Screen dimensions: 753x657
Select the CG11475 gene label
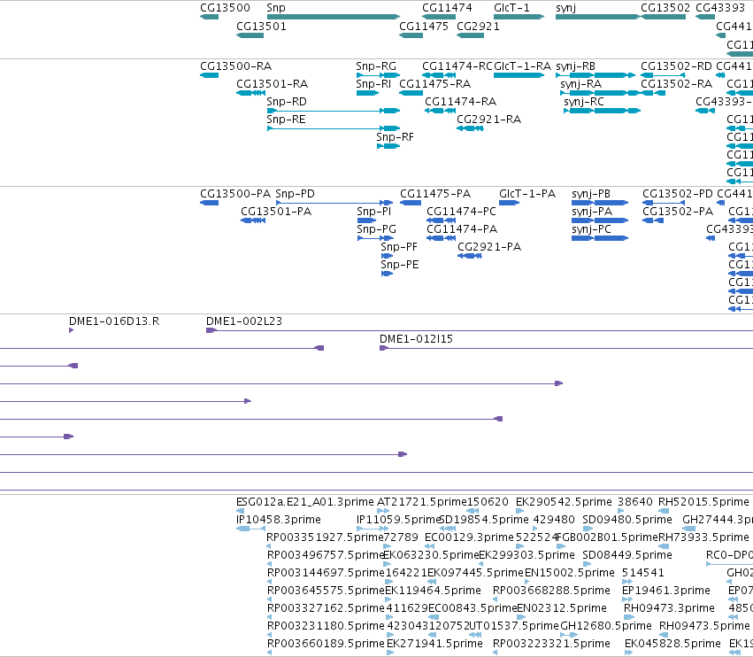coord(424,26)
